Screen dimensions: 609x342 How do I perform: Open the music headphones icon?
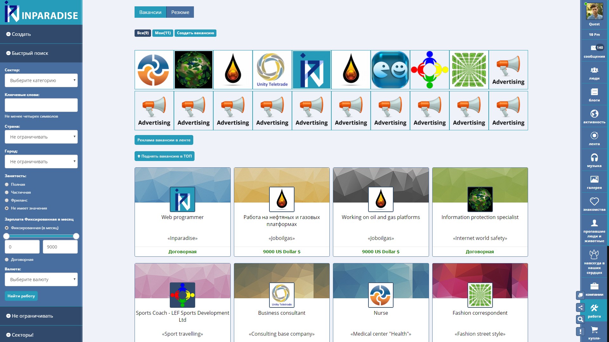click(594, 158)
